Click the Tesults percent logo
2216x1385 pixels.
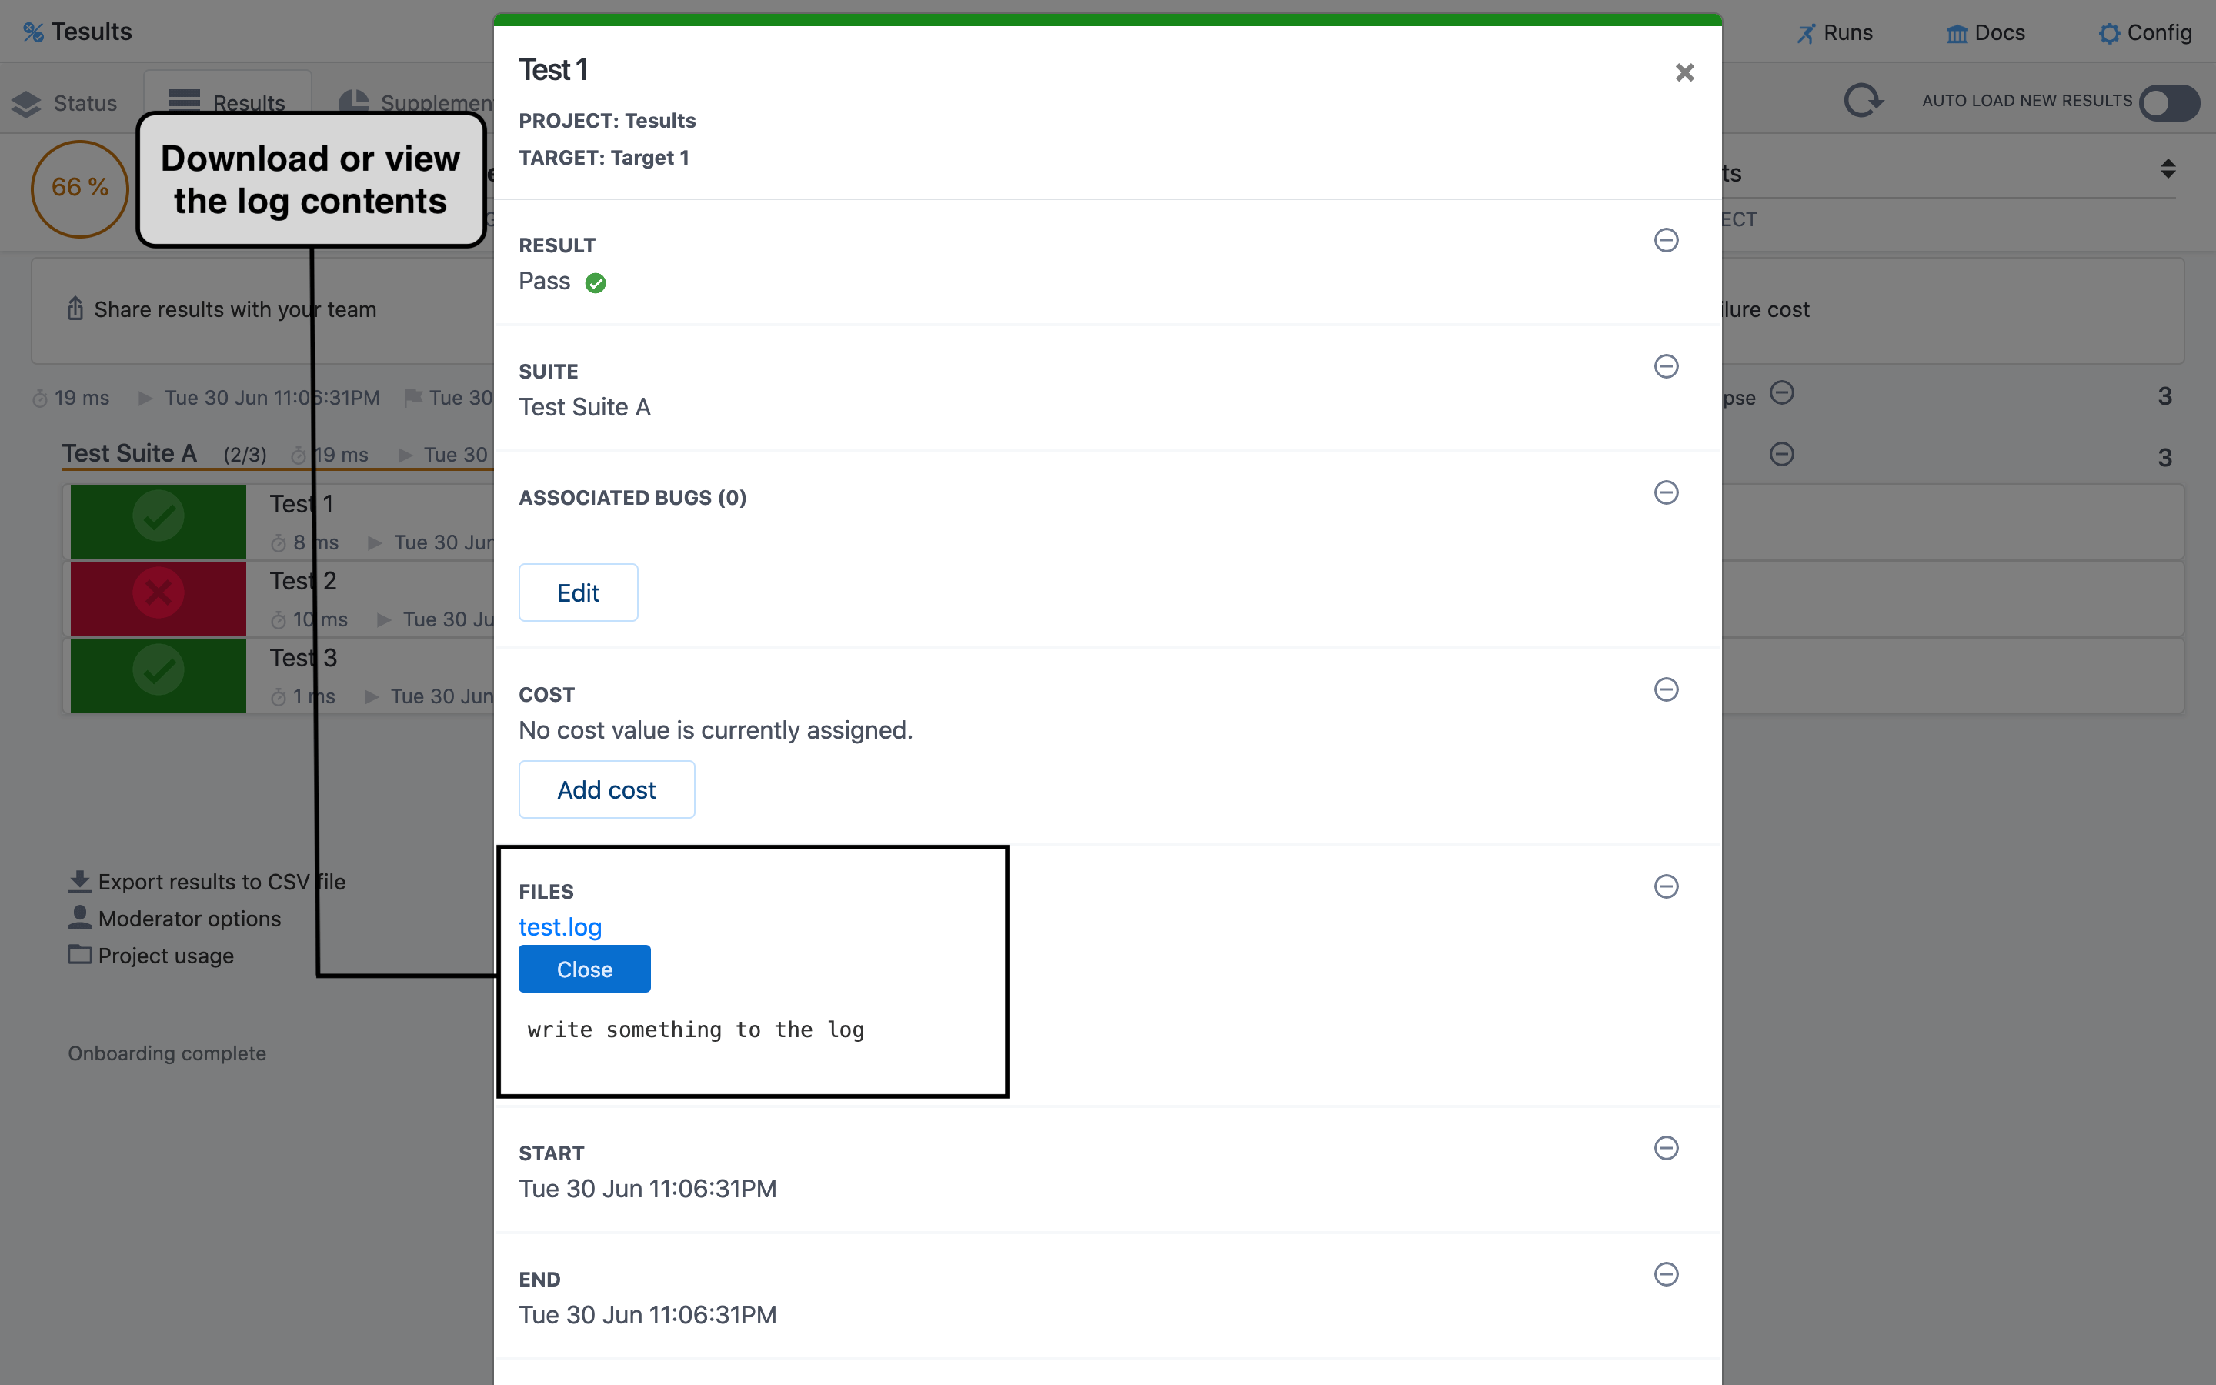pyautogui.click(x=33, y=32)
